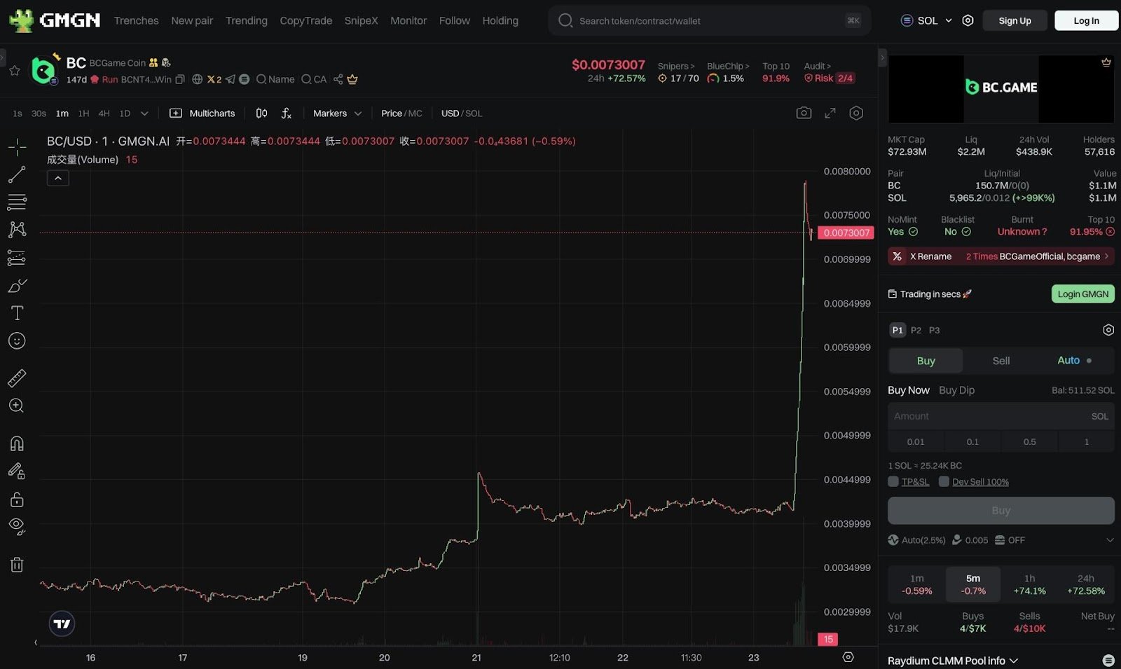Screen dimensions: 1121x669
Task: Select the text annotation tool
Action: [16, 313]
